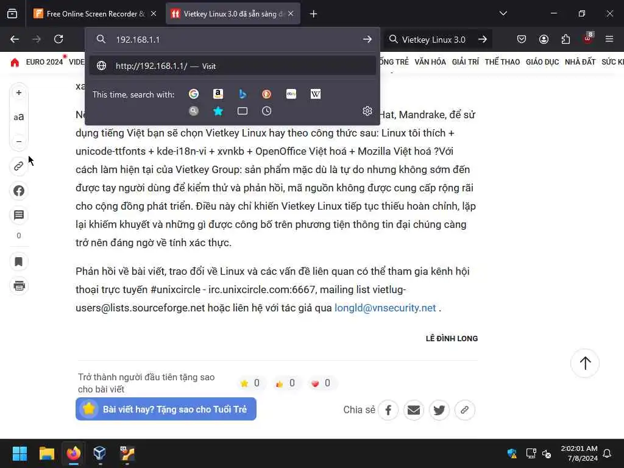Select the aa font size label
Image resolution: width=624 pixels, height=468 pixels.
[x=19, y=117]
